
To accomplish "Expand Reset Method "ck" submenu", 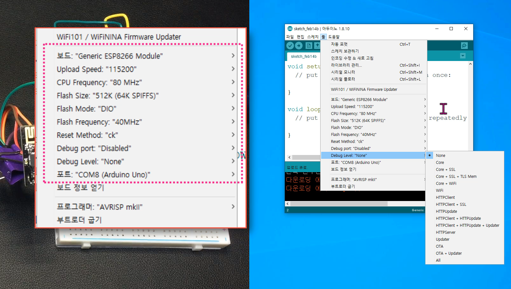I will tap(374, 141).
